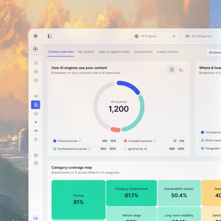Image resolution: width=221 pixels, height=221 pixels.
Task: Click info icon next to Crawled sources
Action: [154, 141]
